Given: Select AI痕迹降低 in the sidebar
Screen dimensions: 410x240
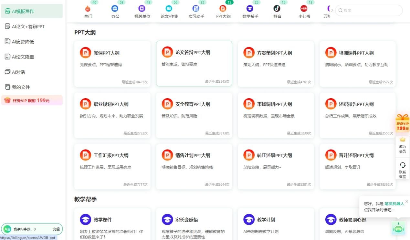Looking at the screenshot, I should click(x=32, y=42).
